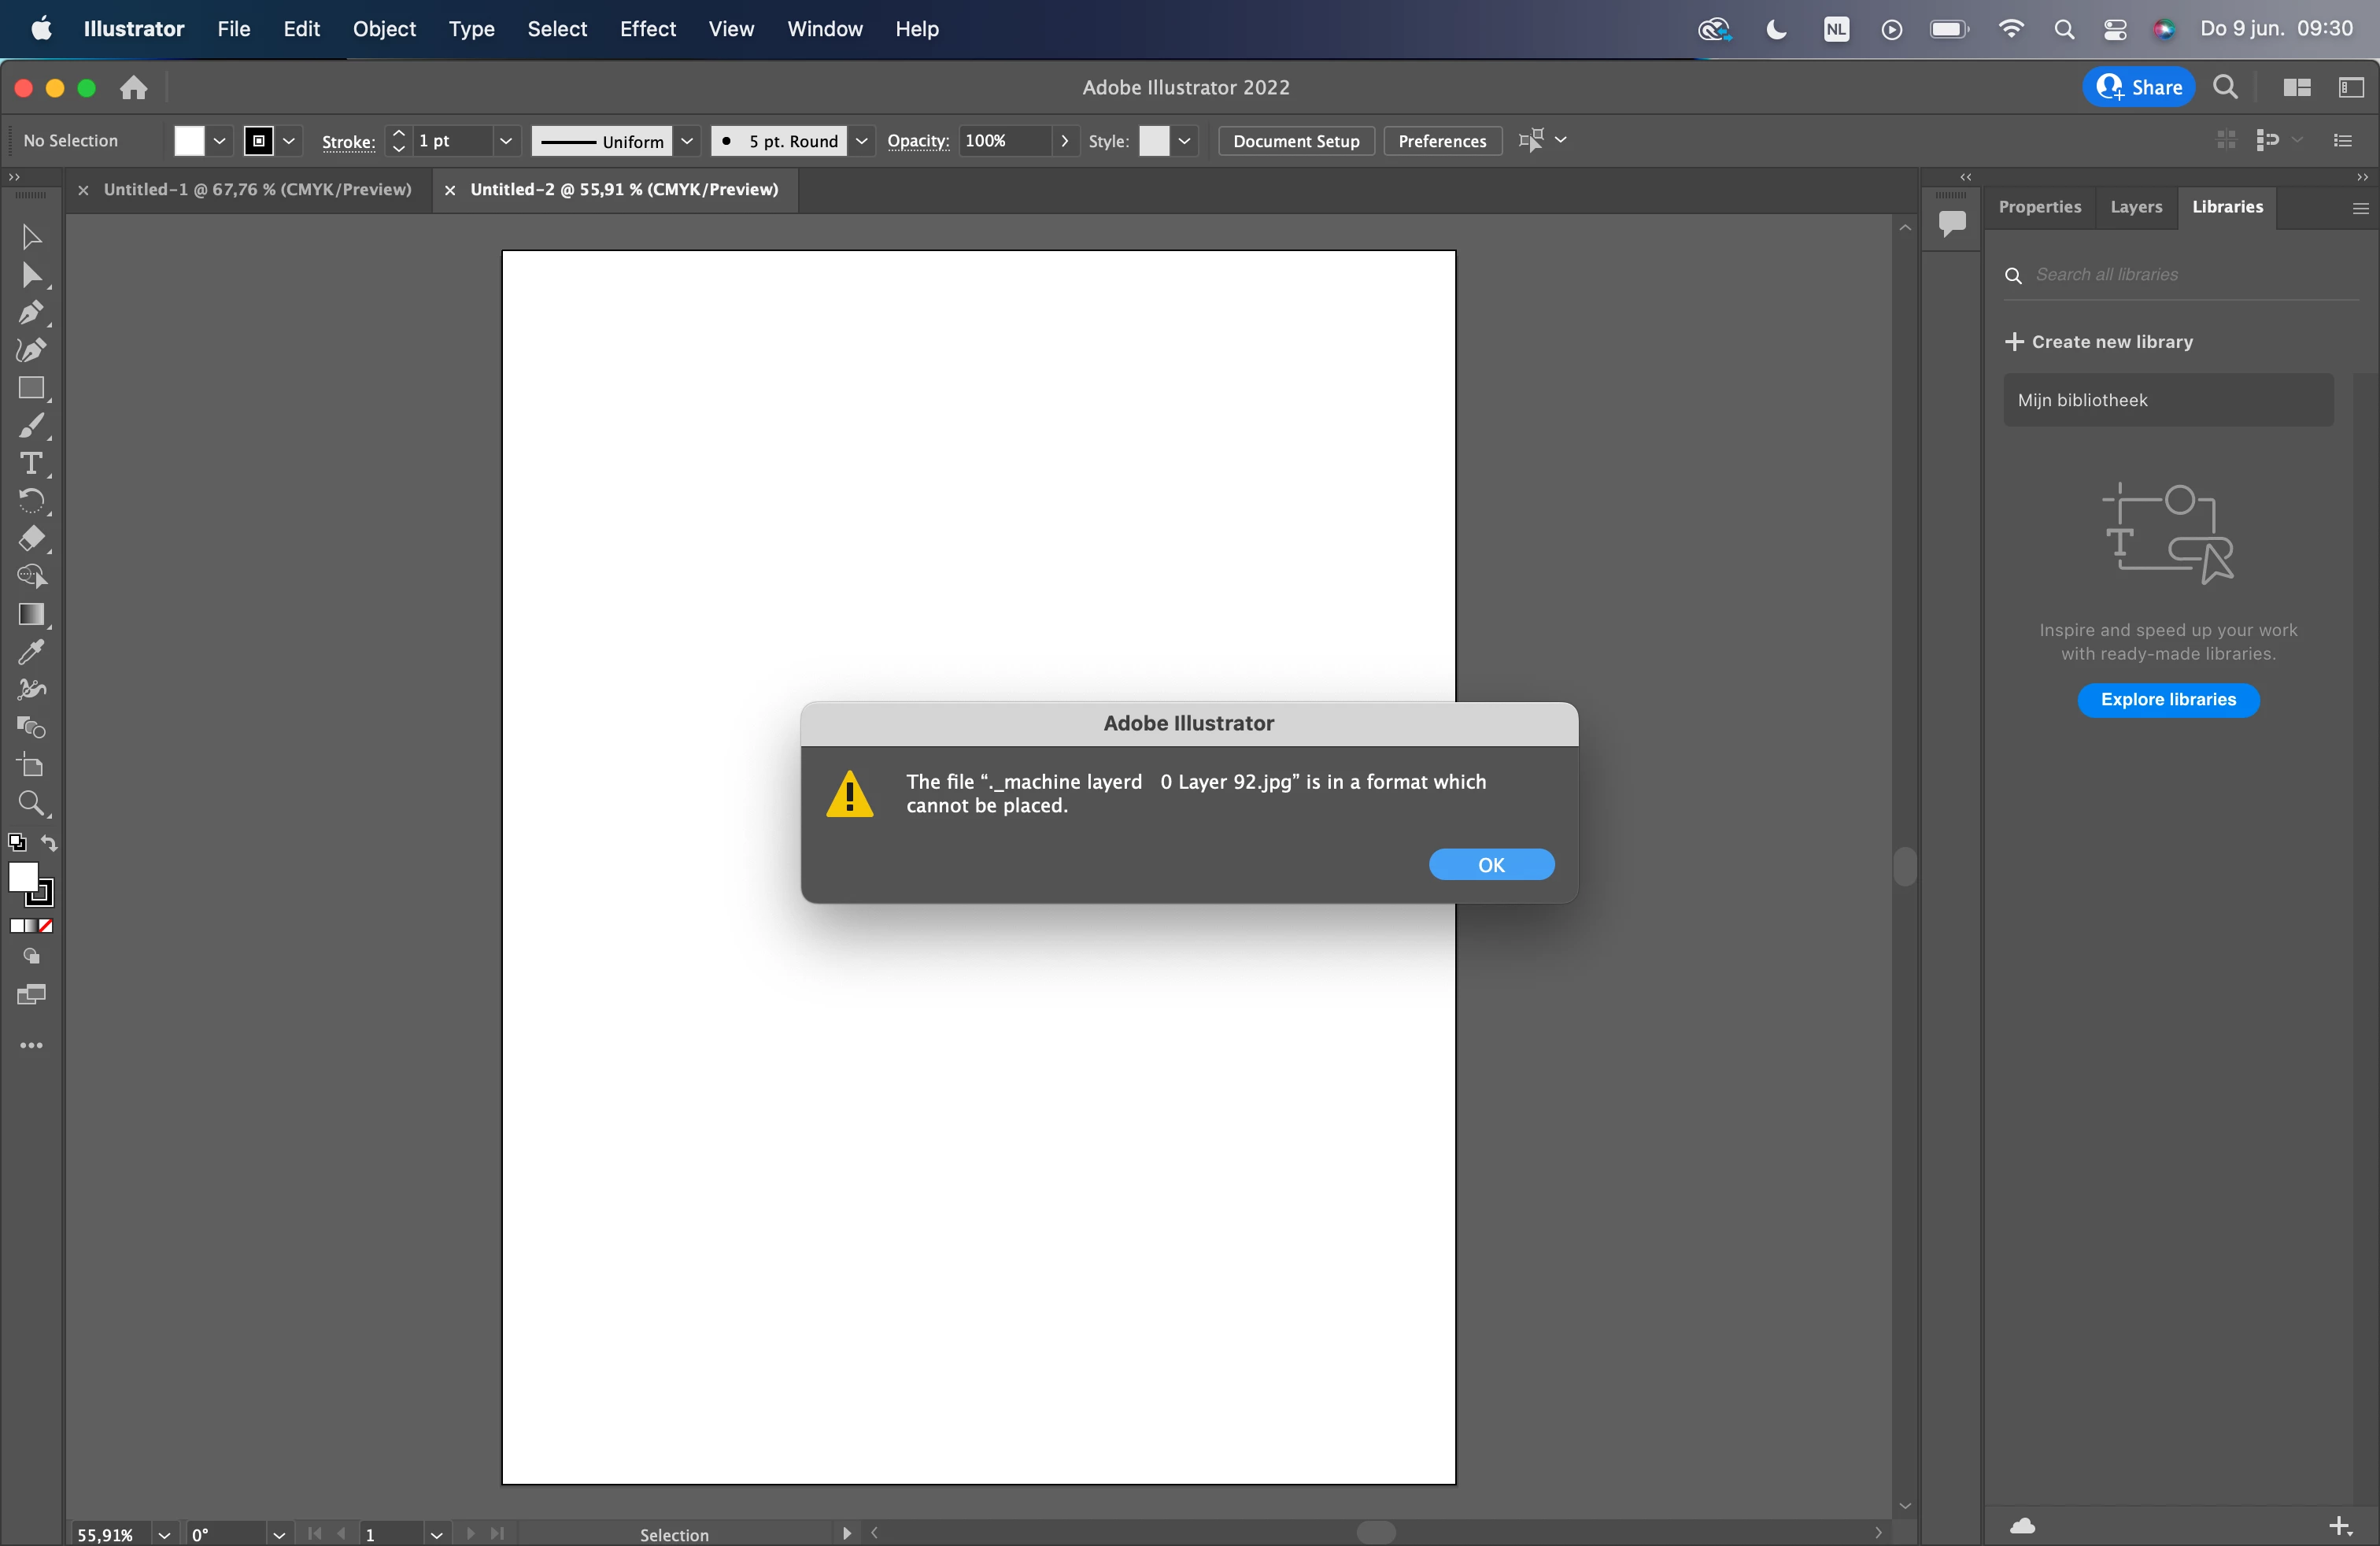2380x1546 pixels.
Task: Open the stroke weight dropdown
Action: [506, 141]
